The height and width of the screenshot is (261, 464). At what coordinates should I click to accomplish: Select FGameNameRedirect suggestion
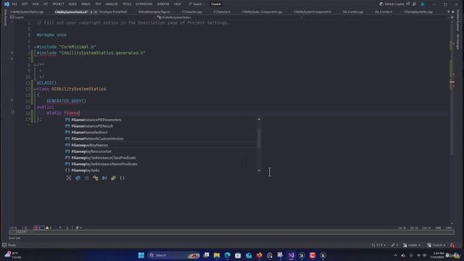161,132
